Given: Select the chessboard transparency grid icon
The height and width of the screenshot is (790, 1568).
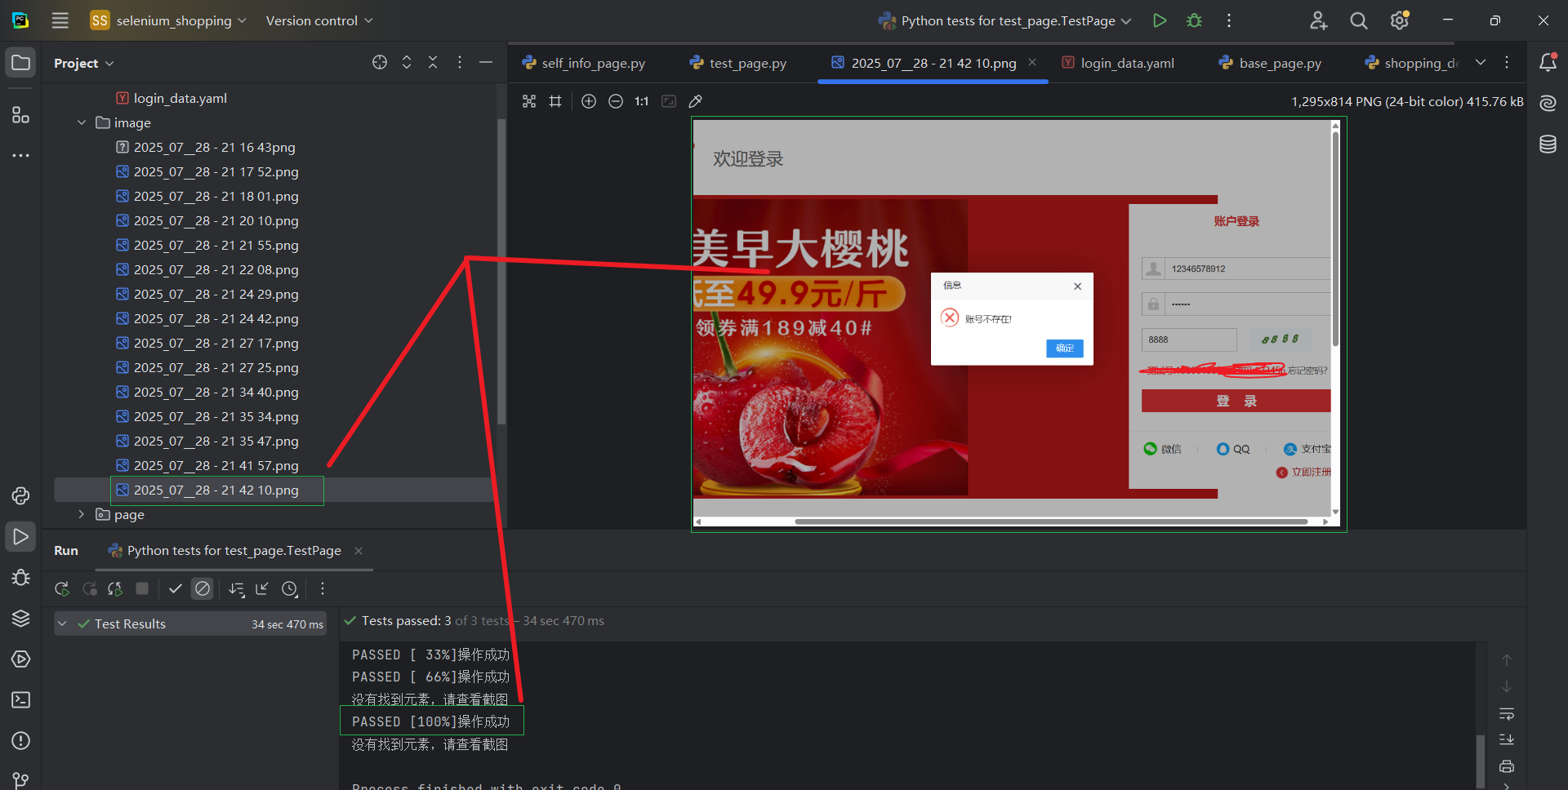Looking at the screenshot, I should point(529,101).
